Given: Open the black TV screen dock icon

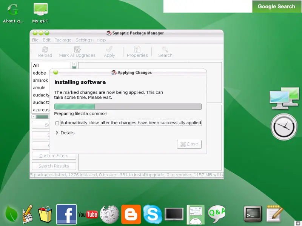Looking at the screenshot, I should (174, 214).
